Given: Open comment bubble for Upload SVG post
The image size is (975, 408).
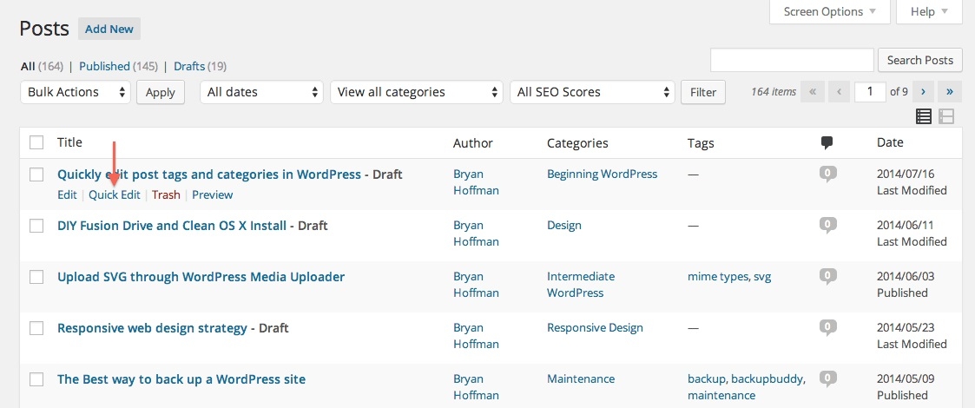Looking at the screenshot, I should [x=827, y=277].
